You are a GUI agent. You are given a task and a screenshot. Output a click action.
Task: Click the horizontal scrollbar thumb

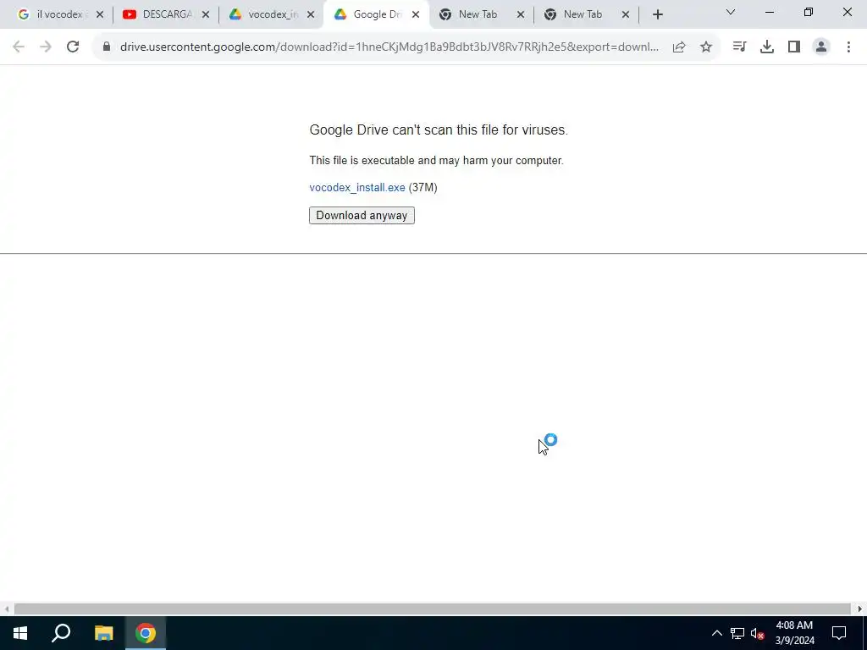click(433, 609)
